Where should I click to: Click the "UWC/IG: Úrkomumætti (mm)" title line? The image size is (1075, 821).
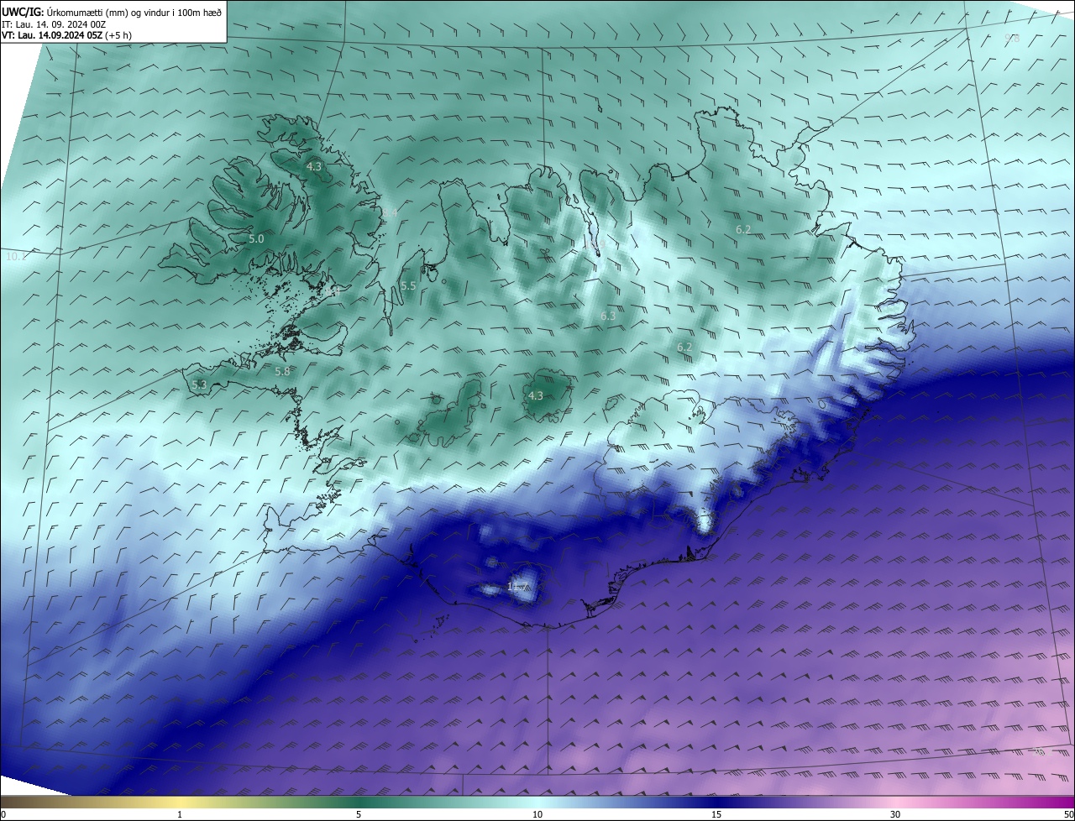click(112, 12)
